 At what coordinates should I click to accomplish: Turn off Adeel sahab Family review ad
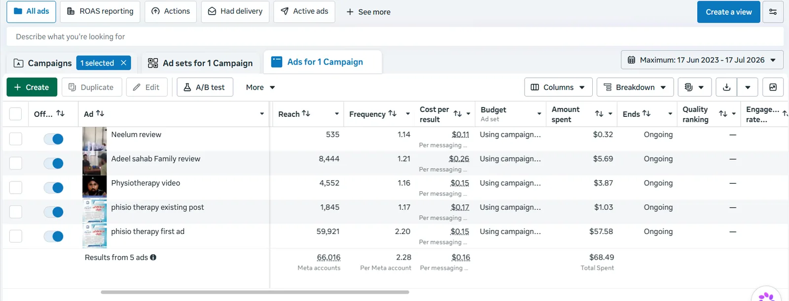[54, 163]
